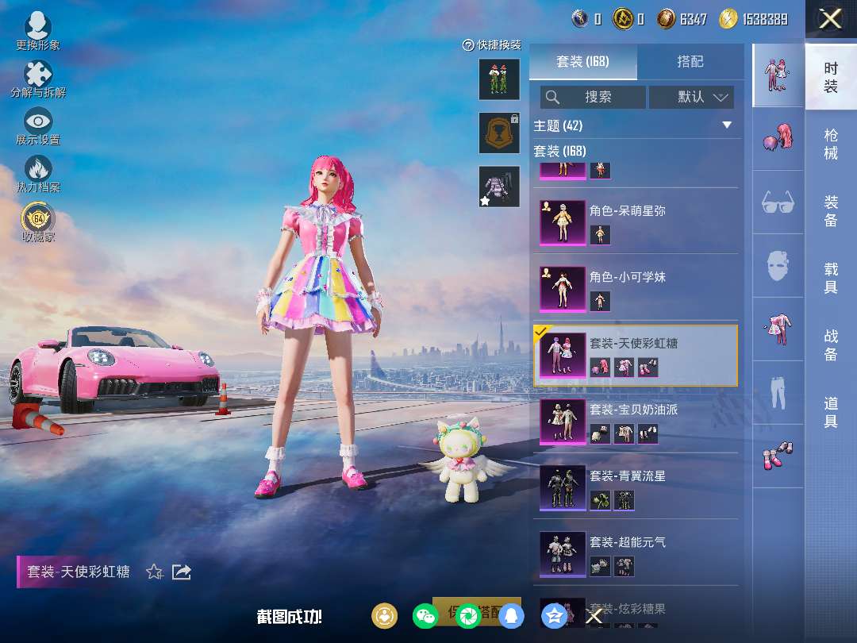The image size is (857, 643).
Task: Open 分解与拆解 puzzle piece icon
Action: coord(37,79)
